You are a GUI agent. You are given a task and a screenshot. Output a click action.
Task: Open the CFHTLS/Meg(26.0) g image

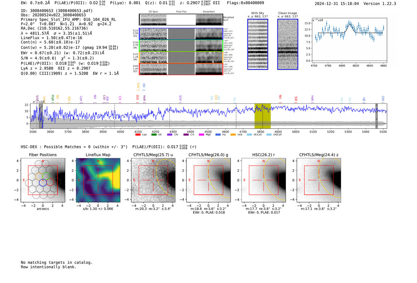[208, 180]
